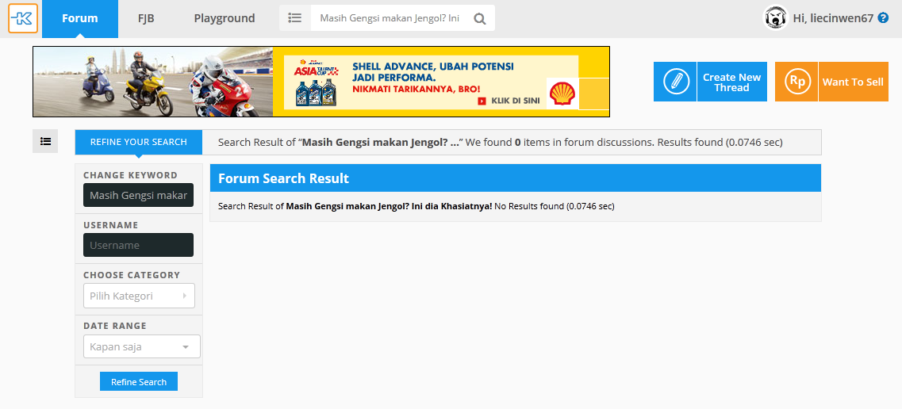Open the category list icon beside search

click(295, 18)
